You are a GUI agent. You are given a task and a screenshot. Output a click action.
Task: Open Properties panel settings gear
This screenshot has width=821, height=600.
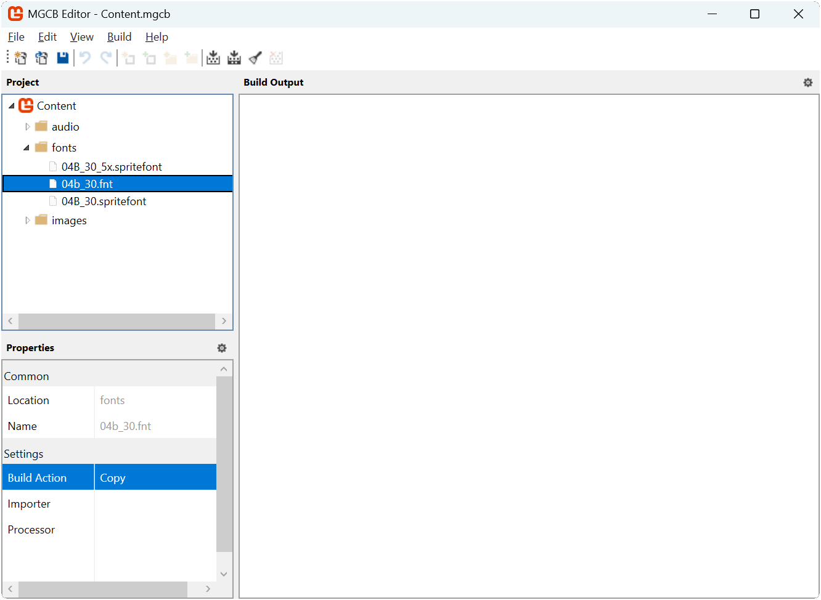[222, 348]
